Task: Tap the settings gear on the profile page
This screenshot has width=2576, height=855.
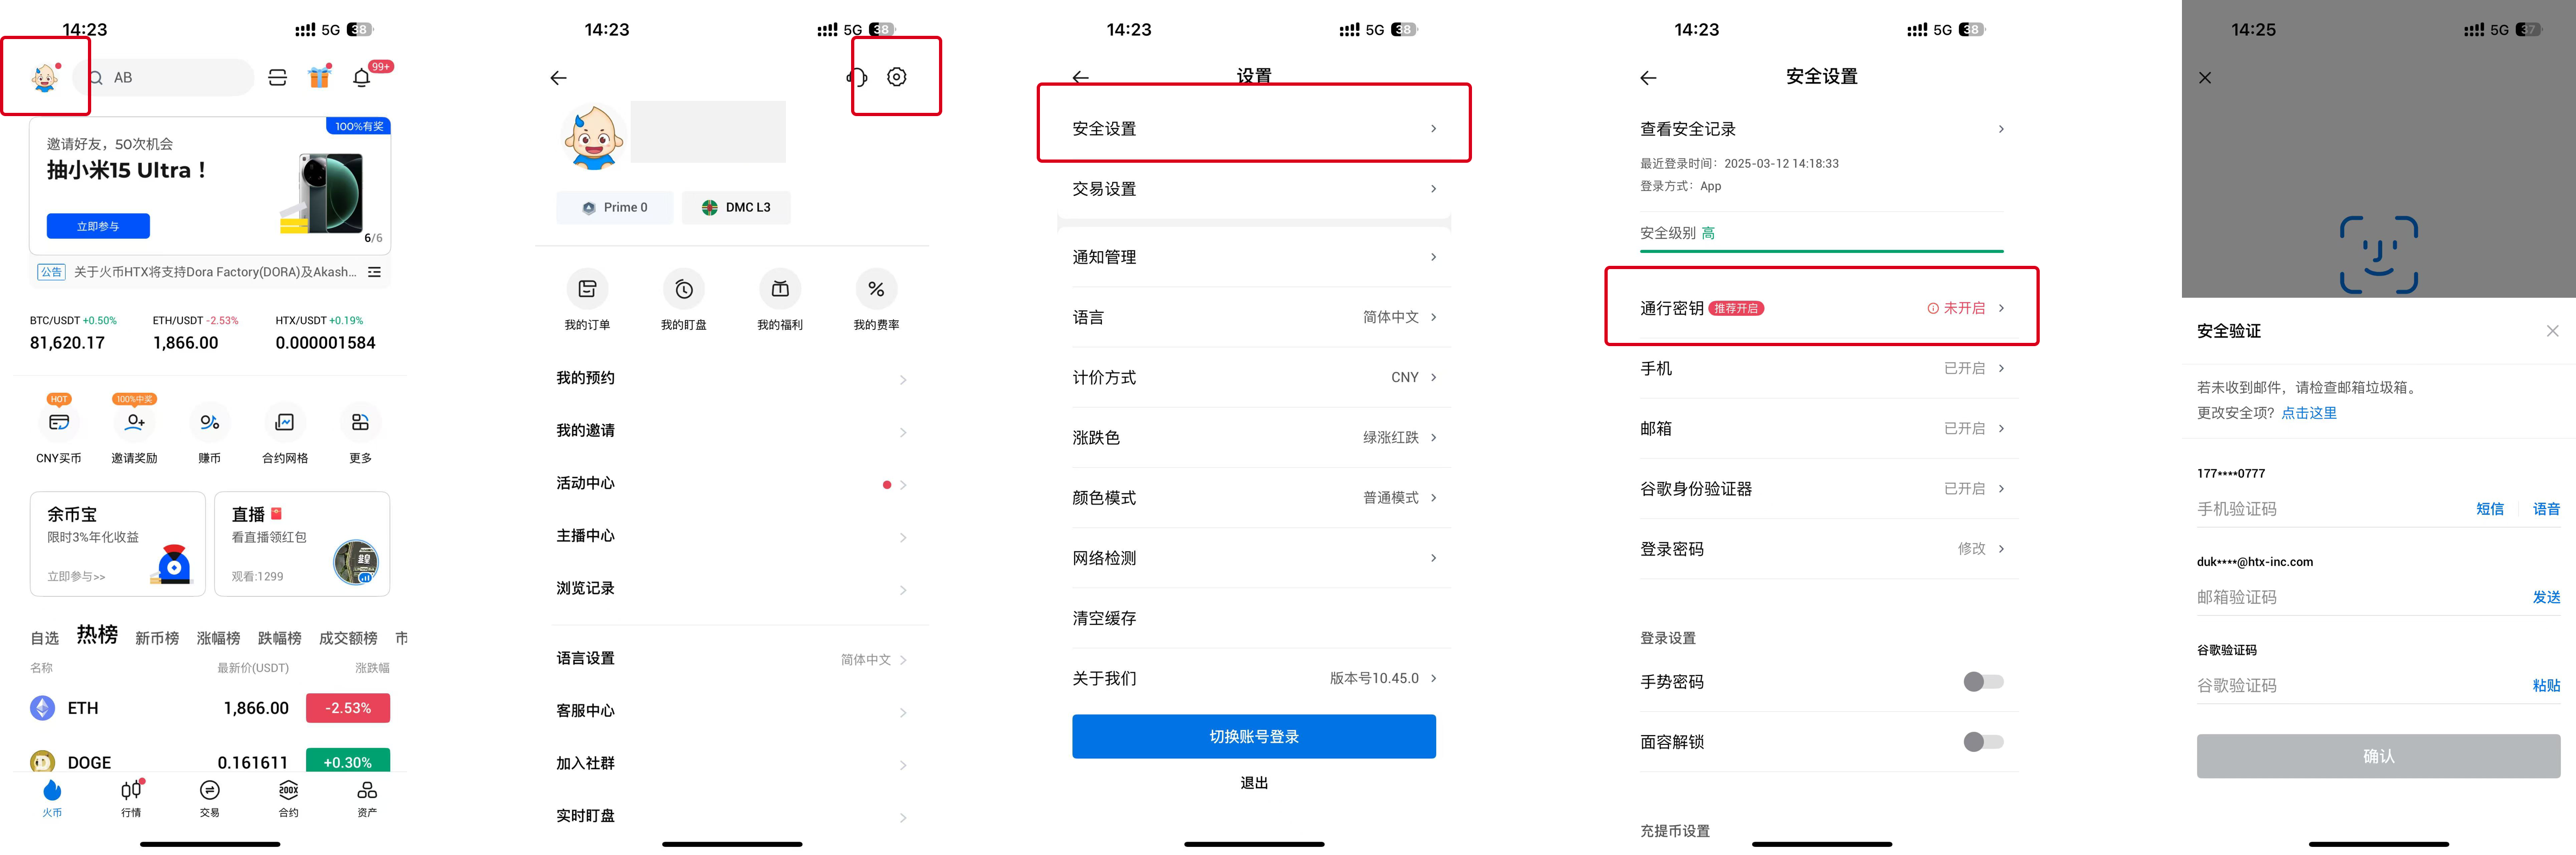Action: pos(896,77)
